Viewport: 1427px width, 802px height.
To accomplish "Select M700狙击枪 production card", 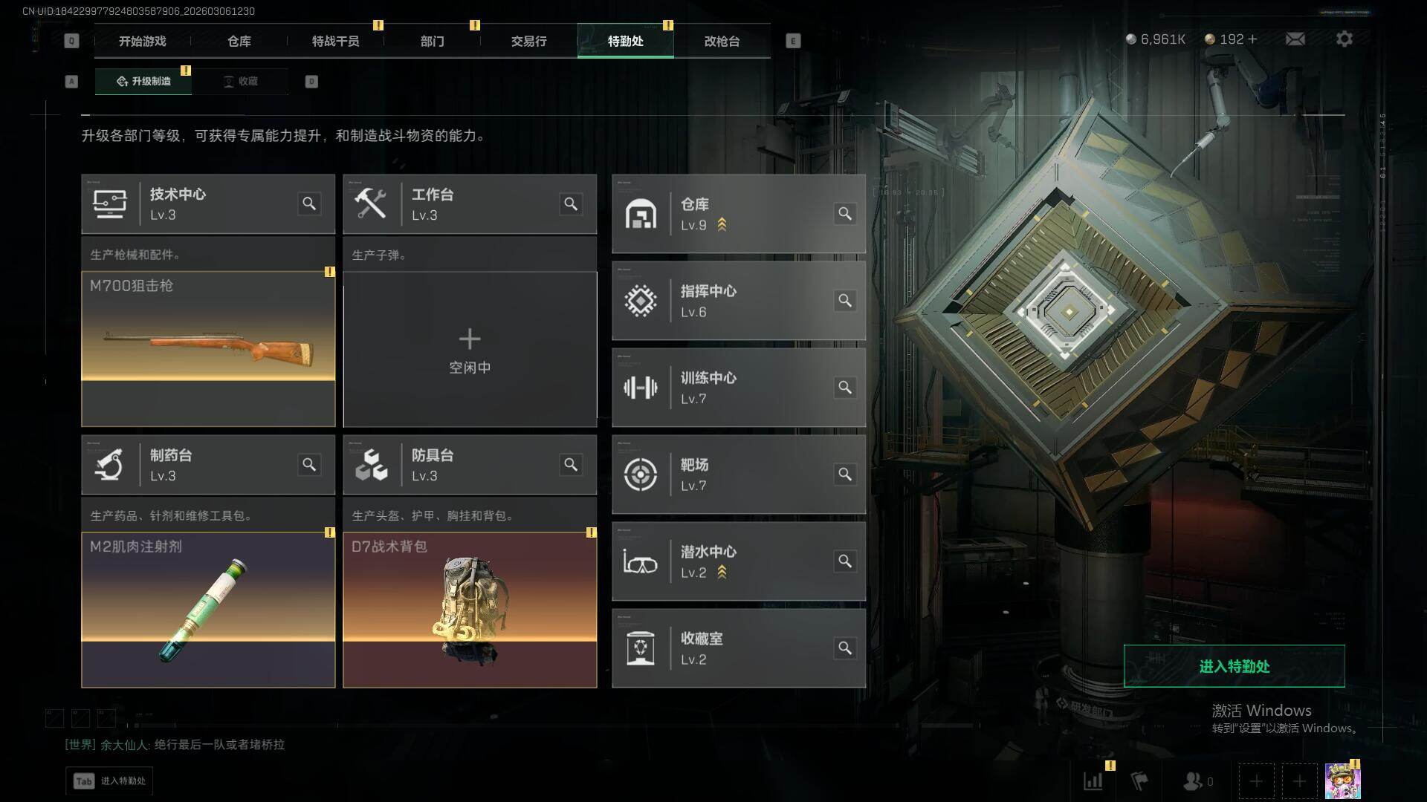I will click(x=208, y=349).
